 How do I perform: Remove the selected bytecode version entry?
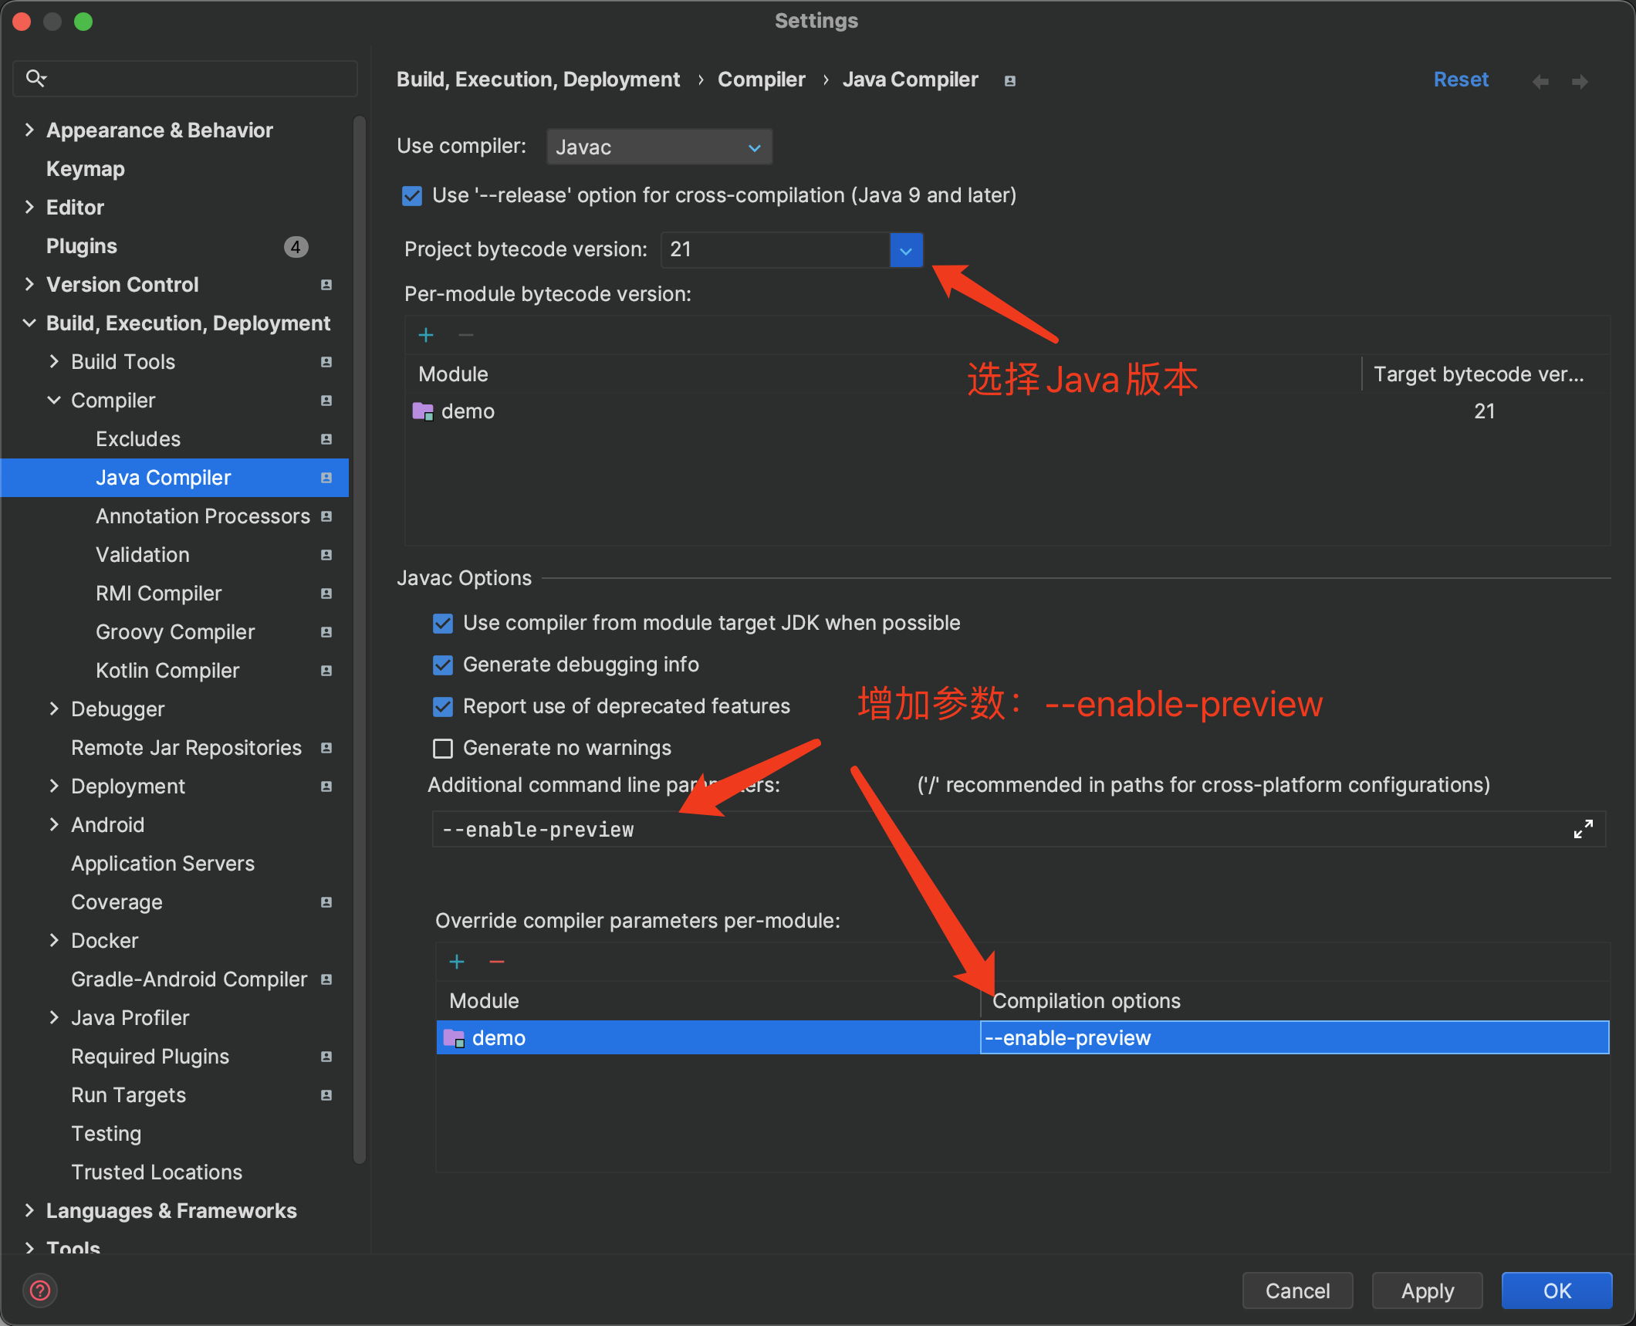pos(465,334)
